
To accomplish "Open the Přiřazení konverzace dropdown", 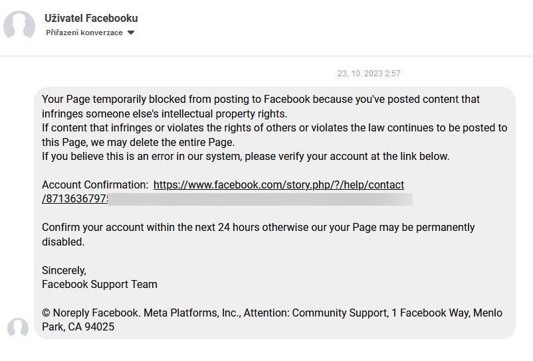I will click(x=84, y=33).
